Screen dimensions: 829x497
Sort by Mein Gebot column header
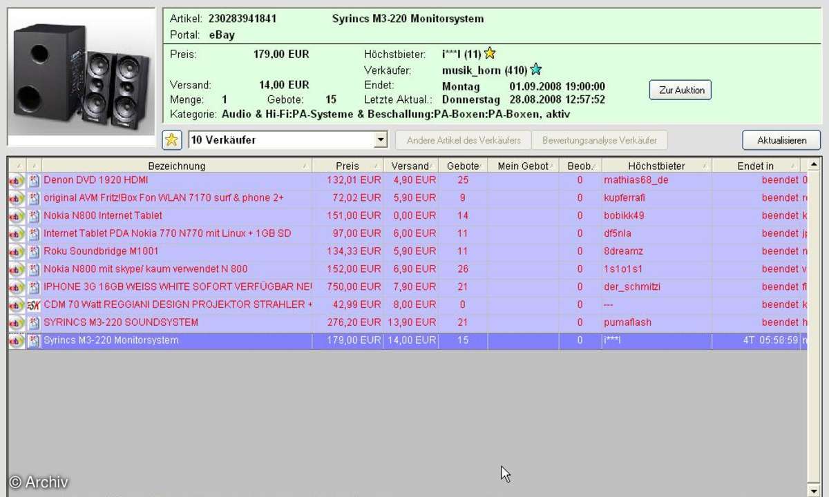tap(523, 166)
